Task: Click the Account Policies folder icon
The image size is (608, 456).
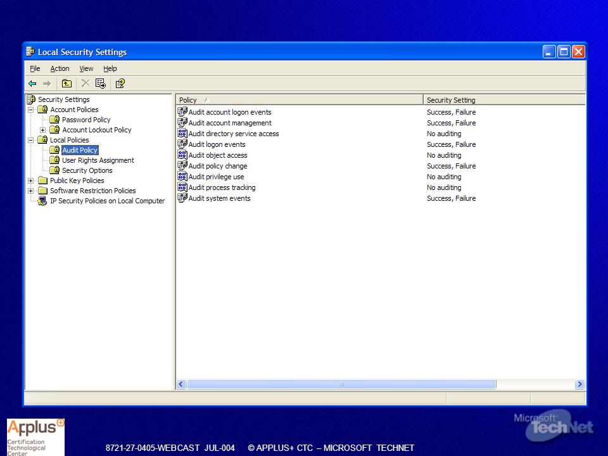Action: [x=42, y=110]
